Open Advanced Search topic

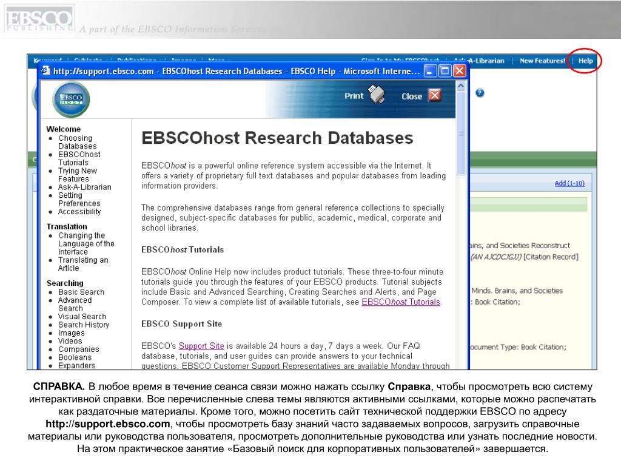click(x=75, y=305)
